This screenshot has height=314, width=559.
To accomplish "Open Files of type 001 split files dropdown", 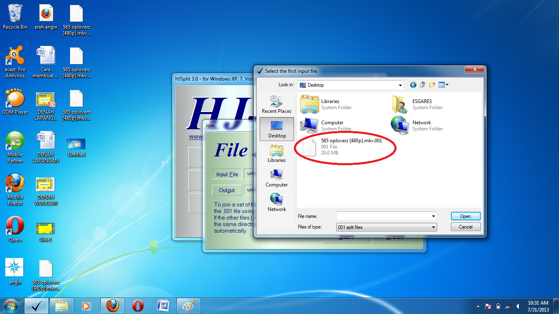I will 386,227.
